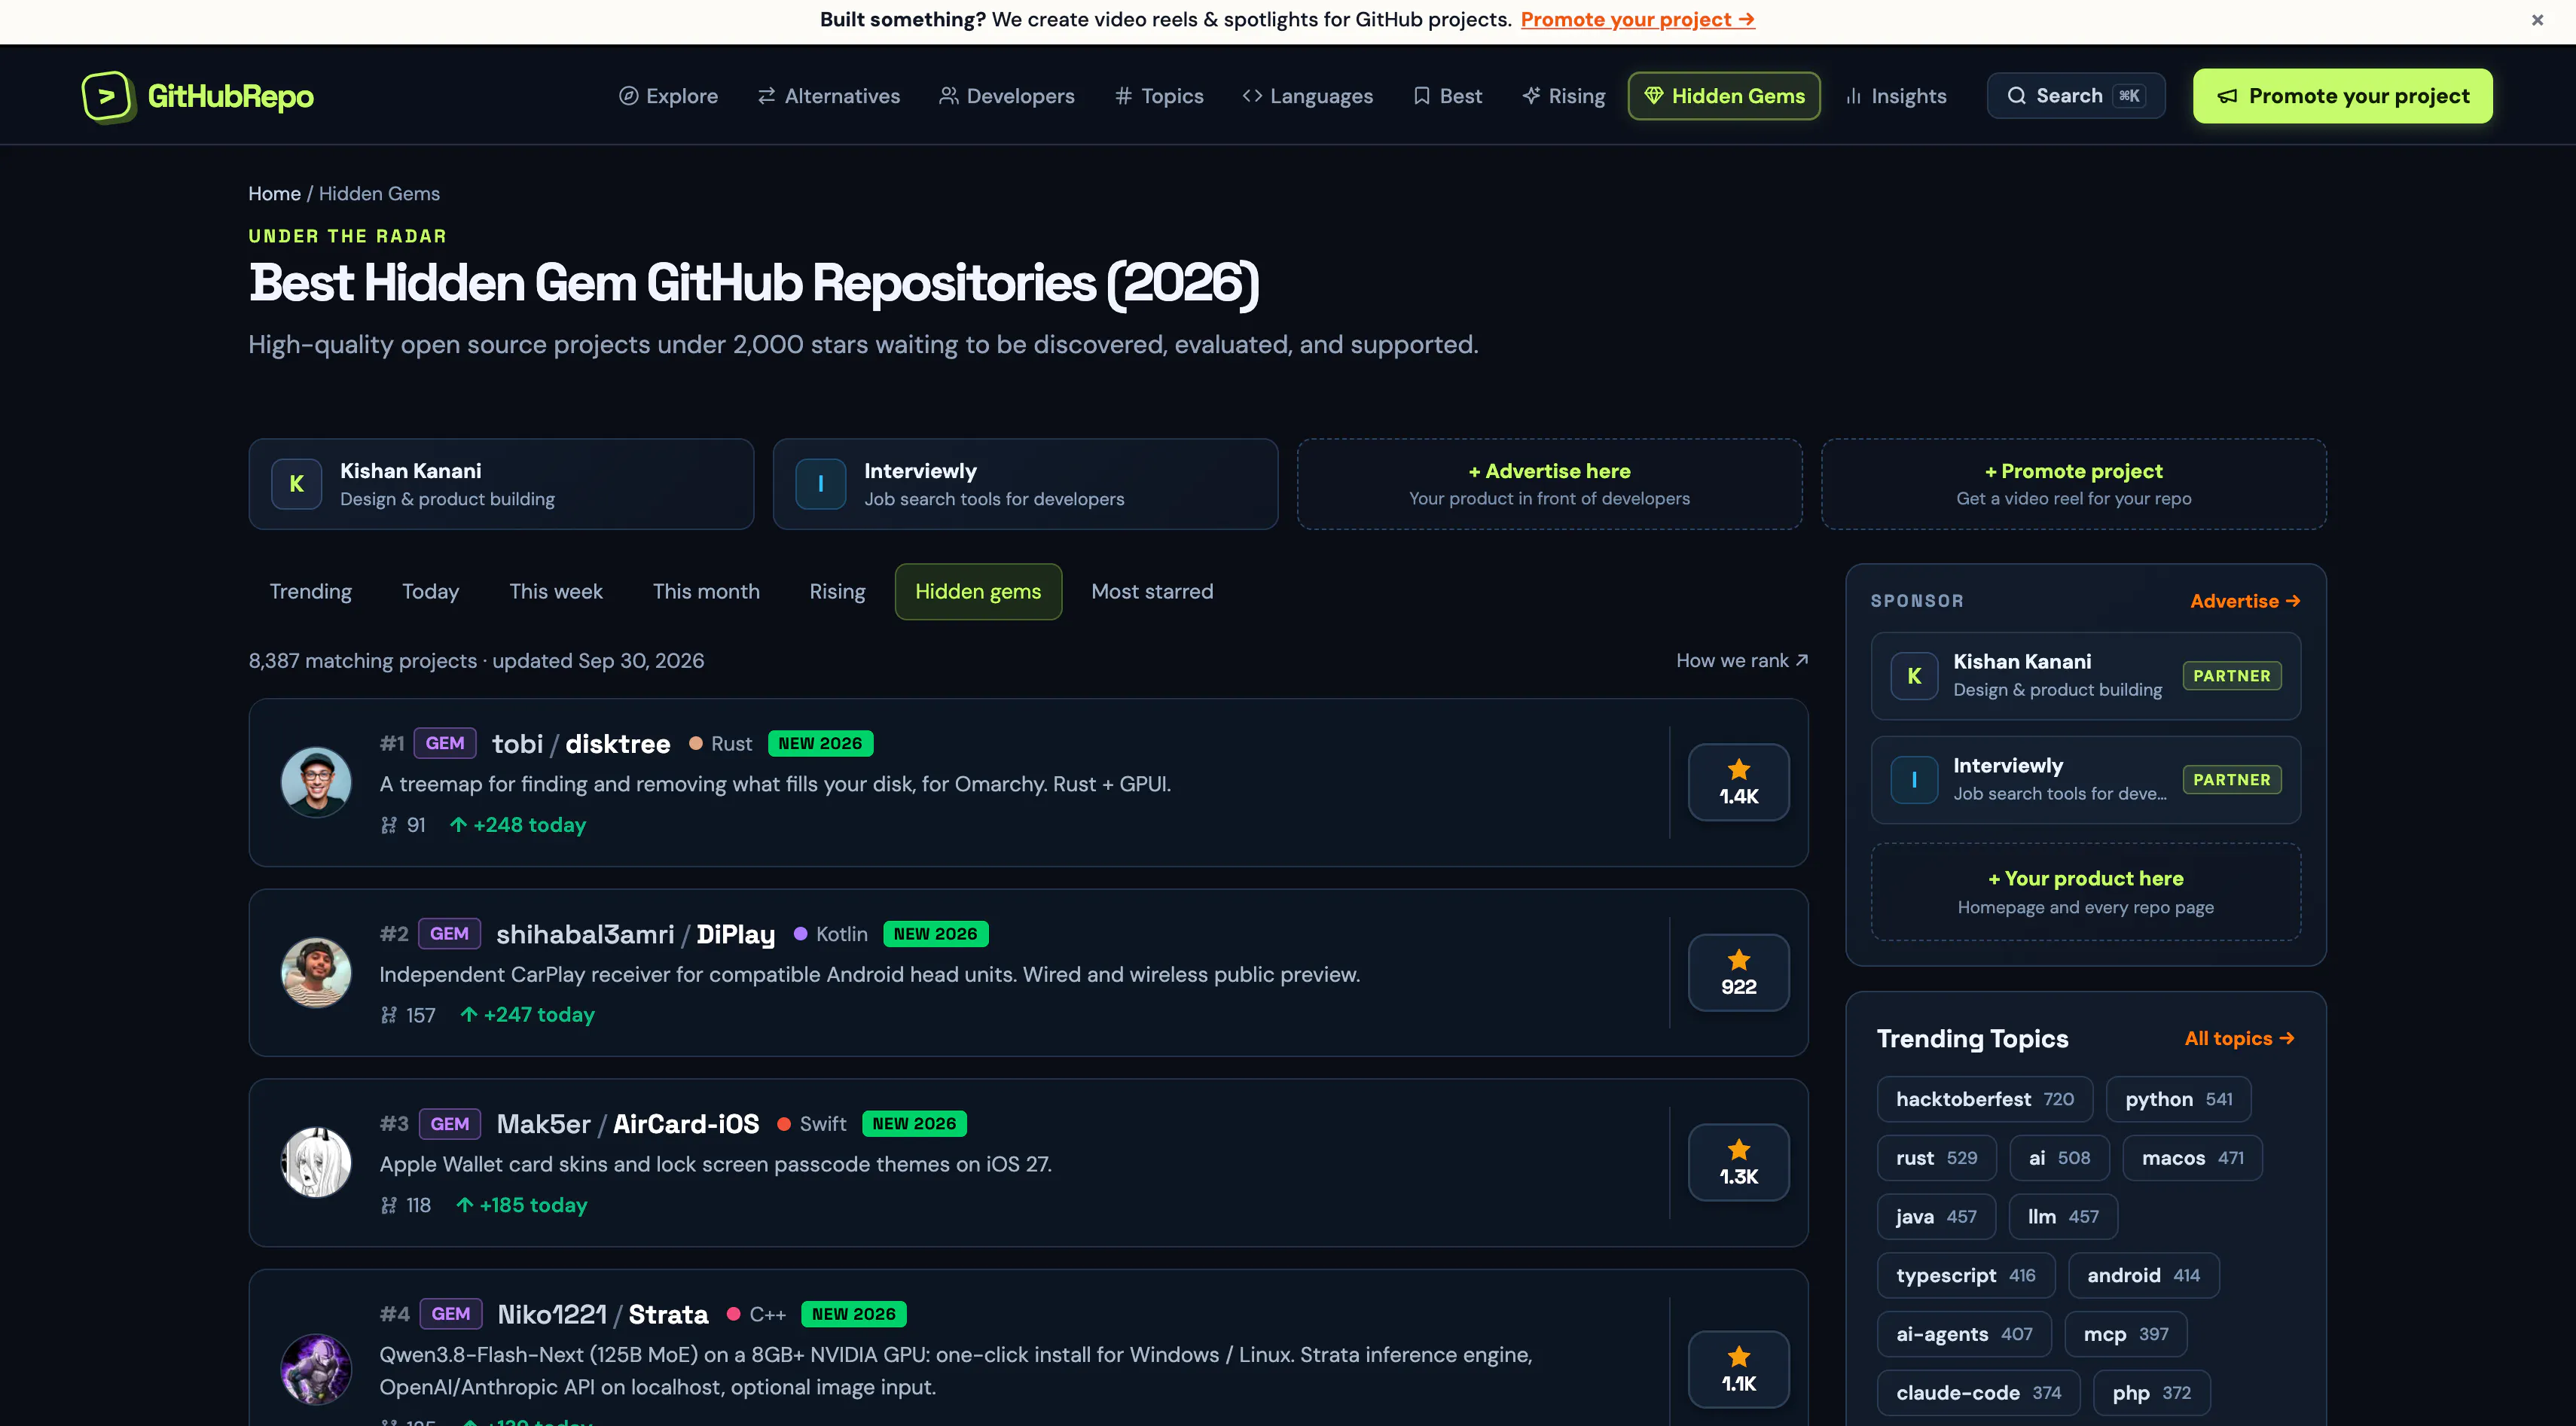2576x1426 pixels.
Task: Select the hacktoberfest topic tag
Action: click(1985, 1099)
